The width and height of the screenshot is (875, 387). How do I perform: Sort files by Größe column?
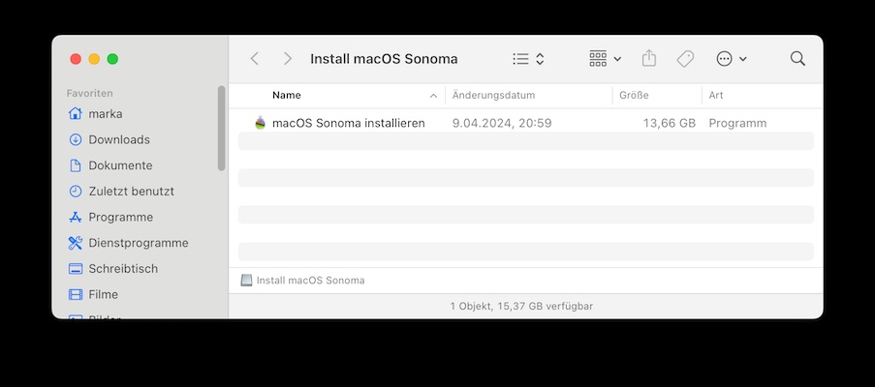click(634, 96)
